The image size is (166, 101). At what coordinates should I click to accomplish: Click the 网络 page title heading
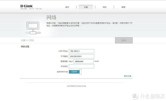click(x=51, y=17)
